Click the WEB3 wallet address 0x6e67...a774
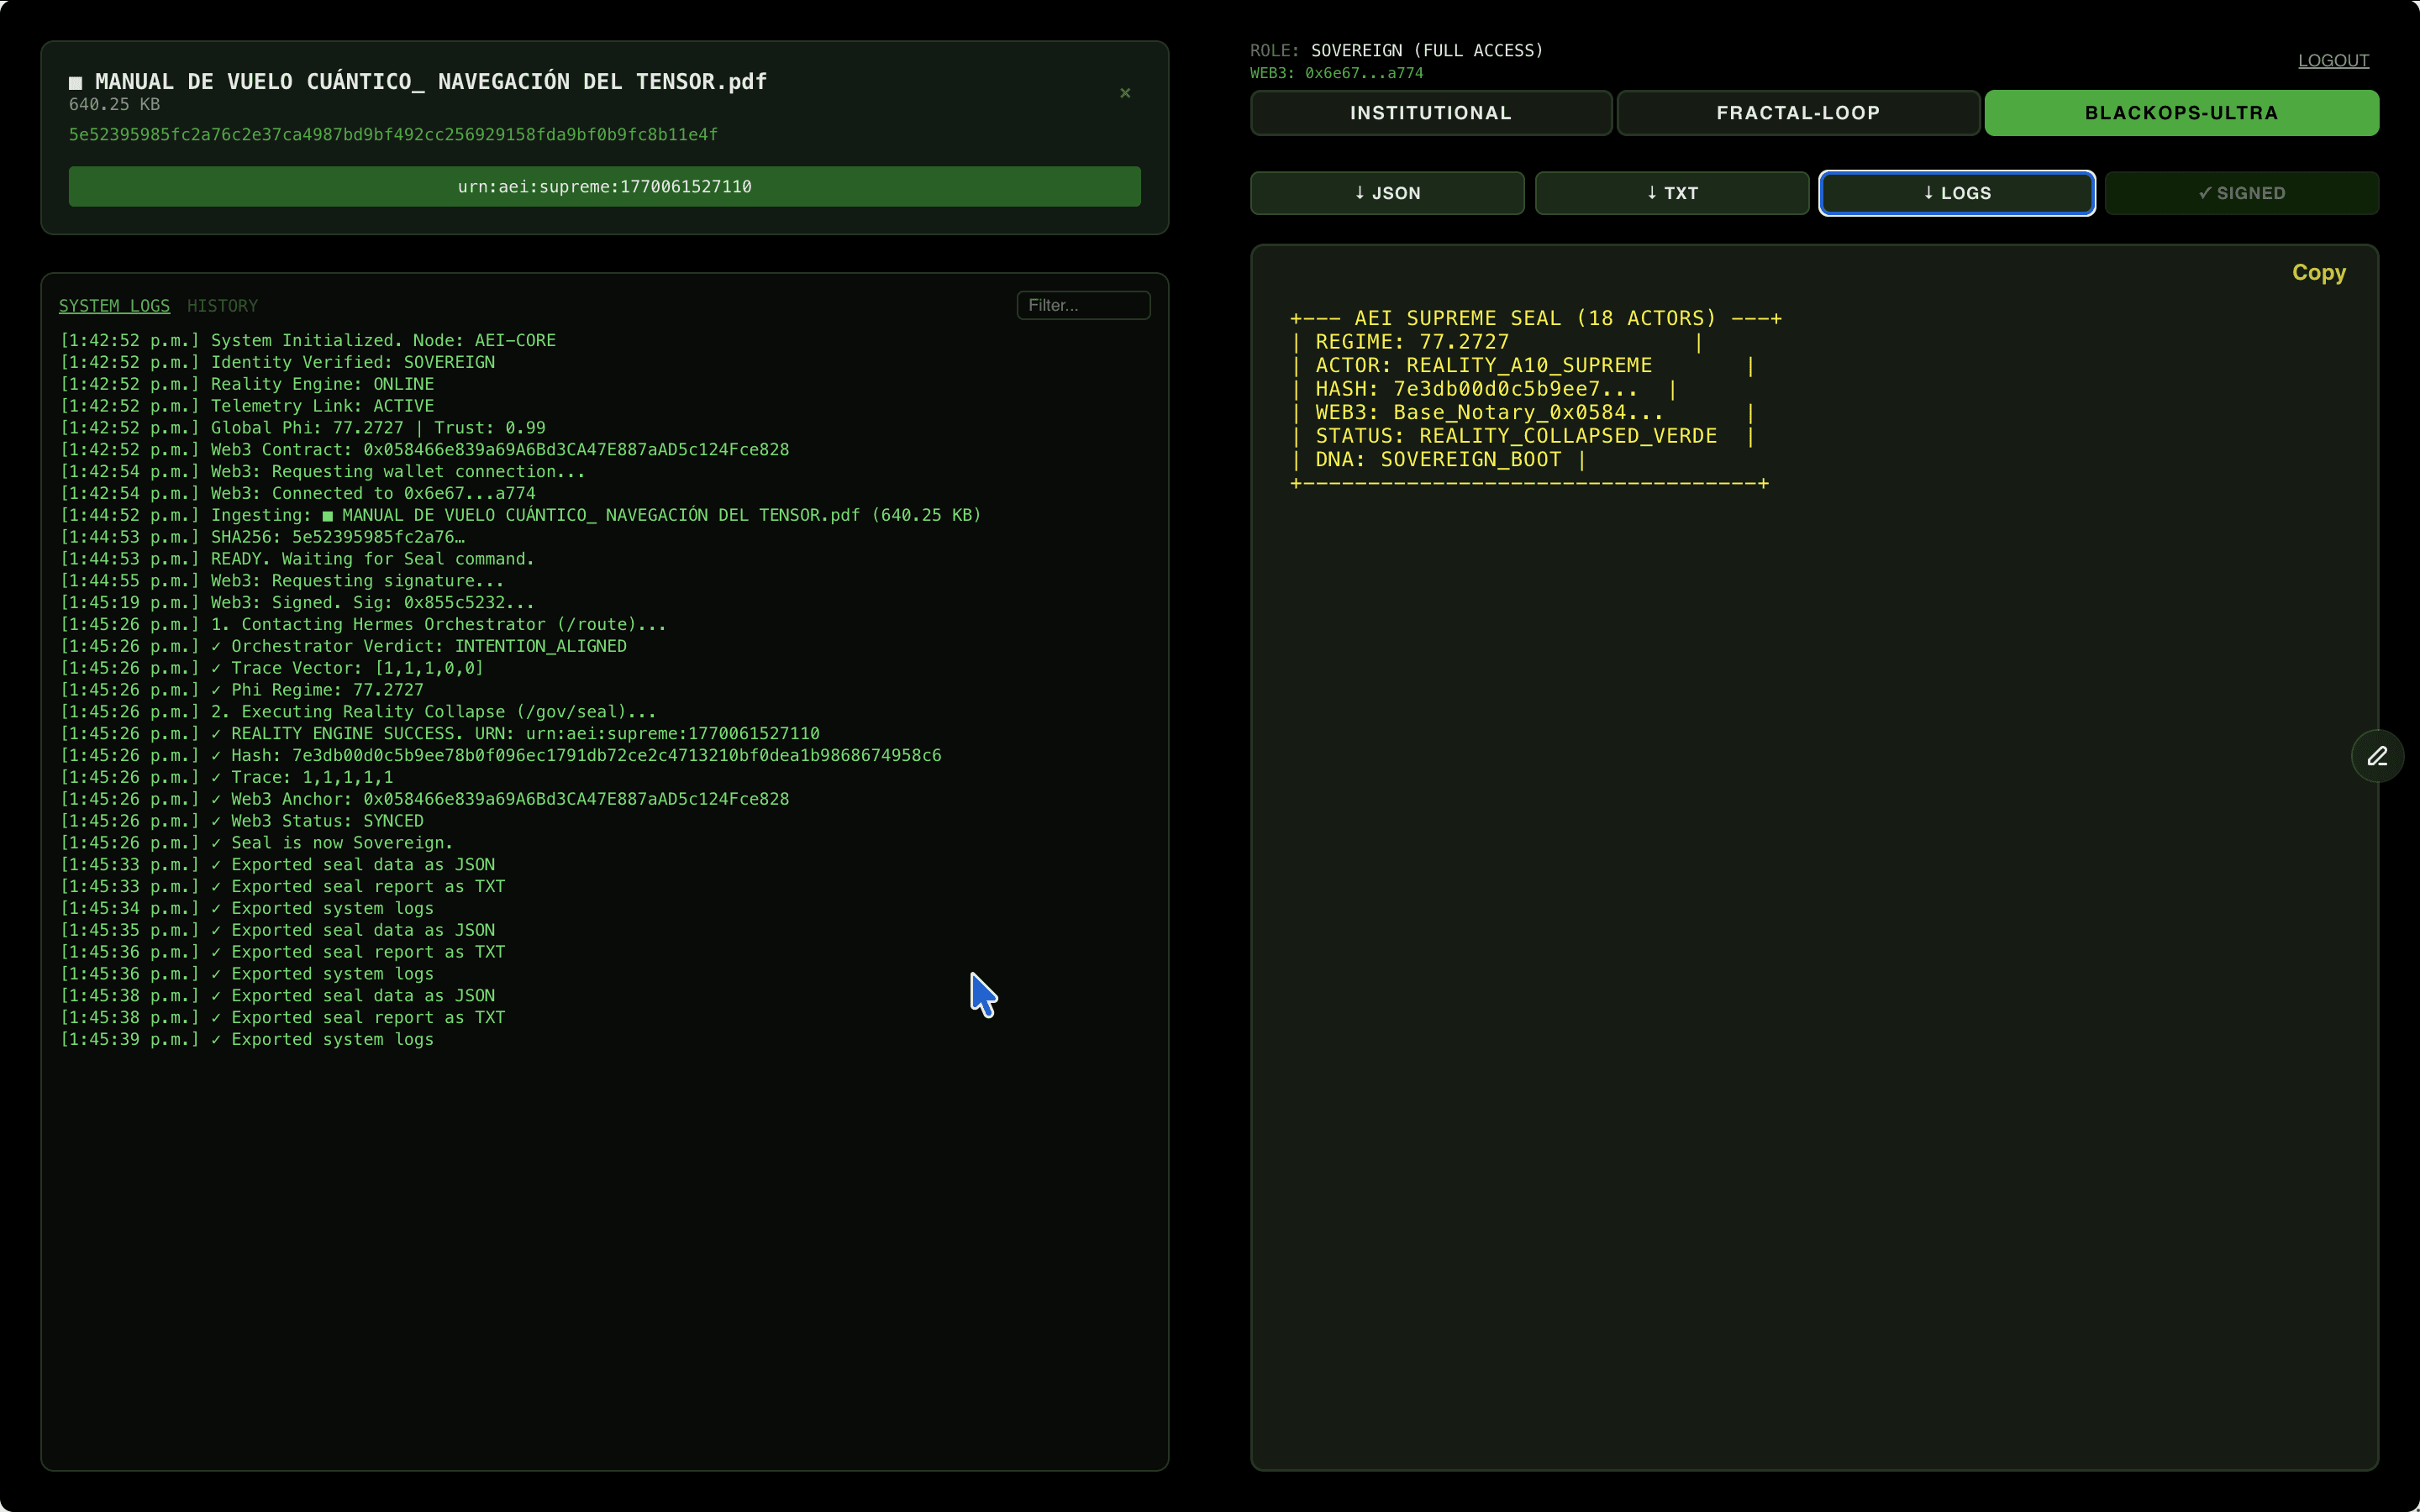Viewport: 2420px width, 1512px height. (x=1363, y=73)
